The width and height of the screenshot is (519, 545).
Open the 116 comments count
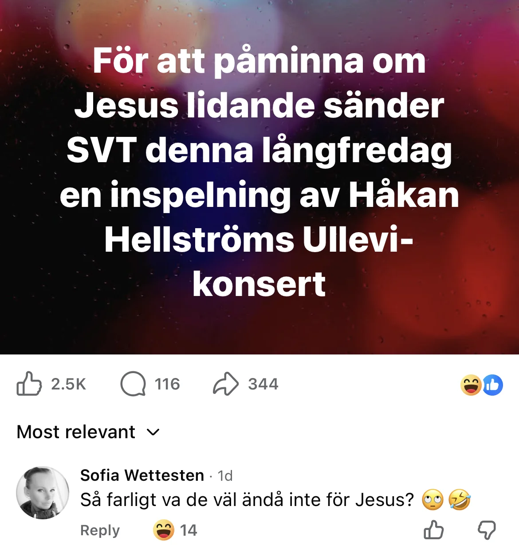pos(167,384)
